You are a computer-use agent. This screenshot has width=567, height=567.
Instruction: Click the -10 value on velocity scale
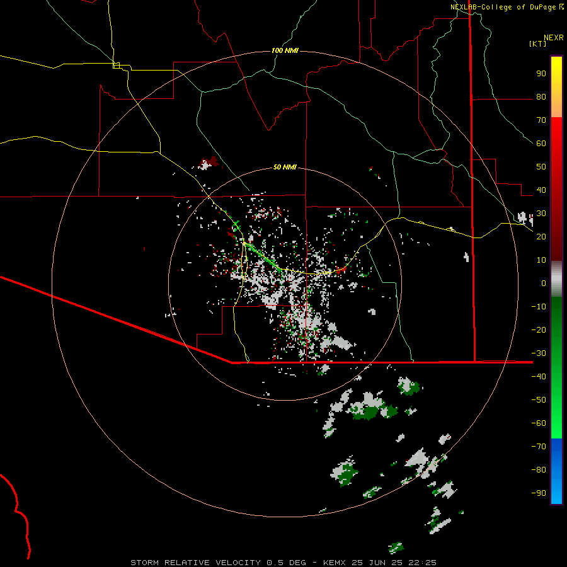coord(539,307)
